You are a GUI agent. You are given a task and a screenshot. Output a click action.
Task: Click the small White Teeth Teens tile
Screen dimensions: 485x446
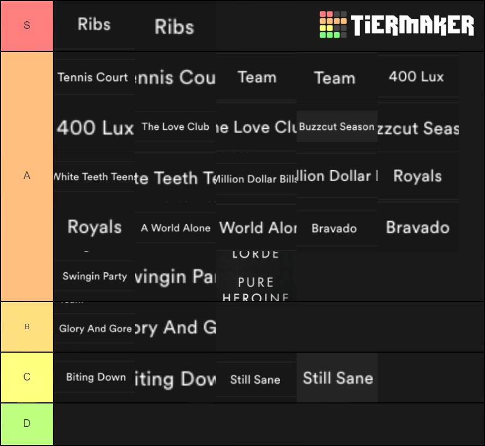click(x=94, y=177)
